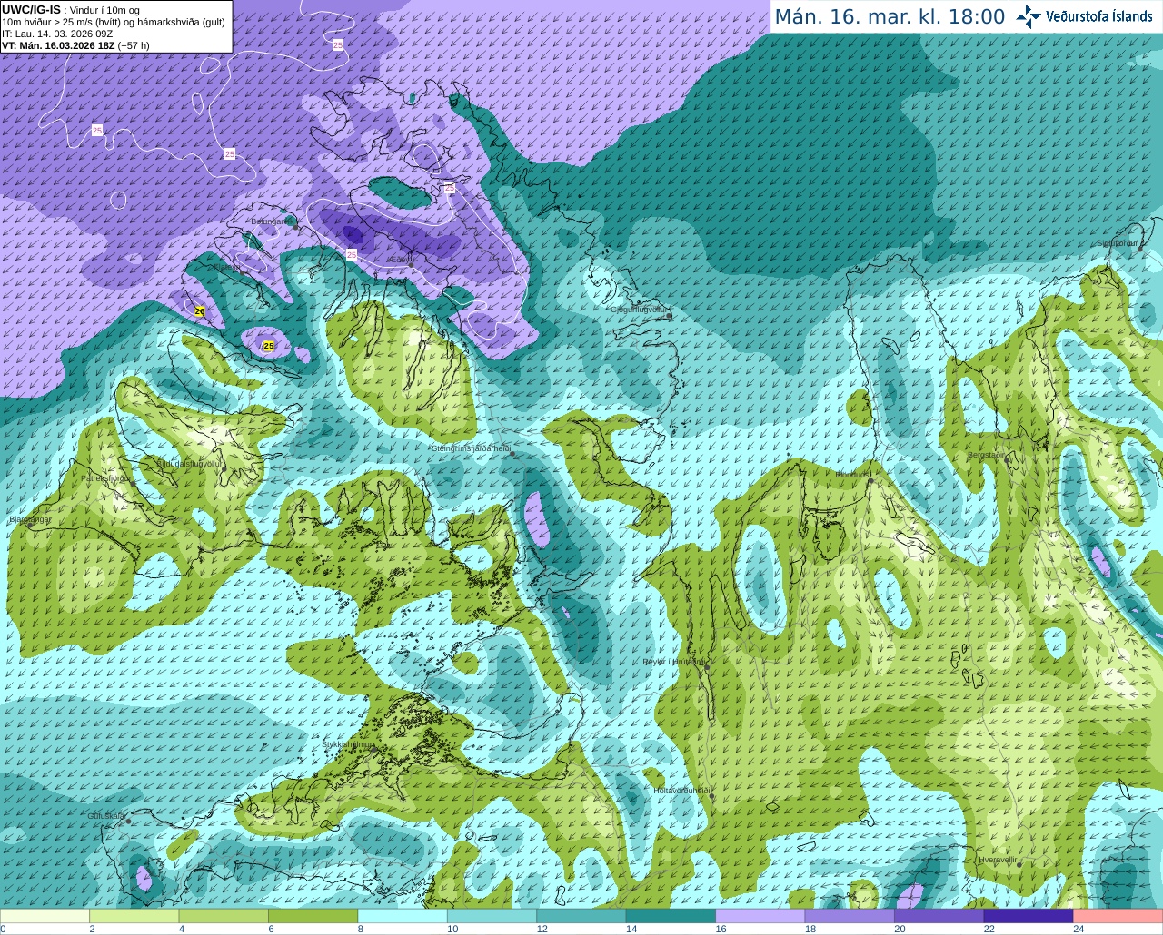This screenshot has height=935, width=1163.
Task: Click the VT: Mán. 16.03.2026 18Z line
Action: 75,45
